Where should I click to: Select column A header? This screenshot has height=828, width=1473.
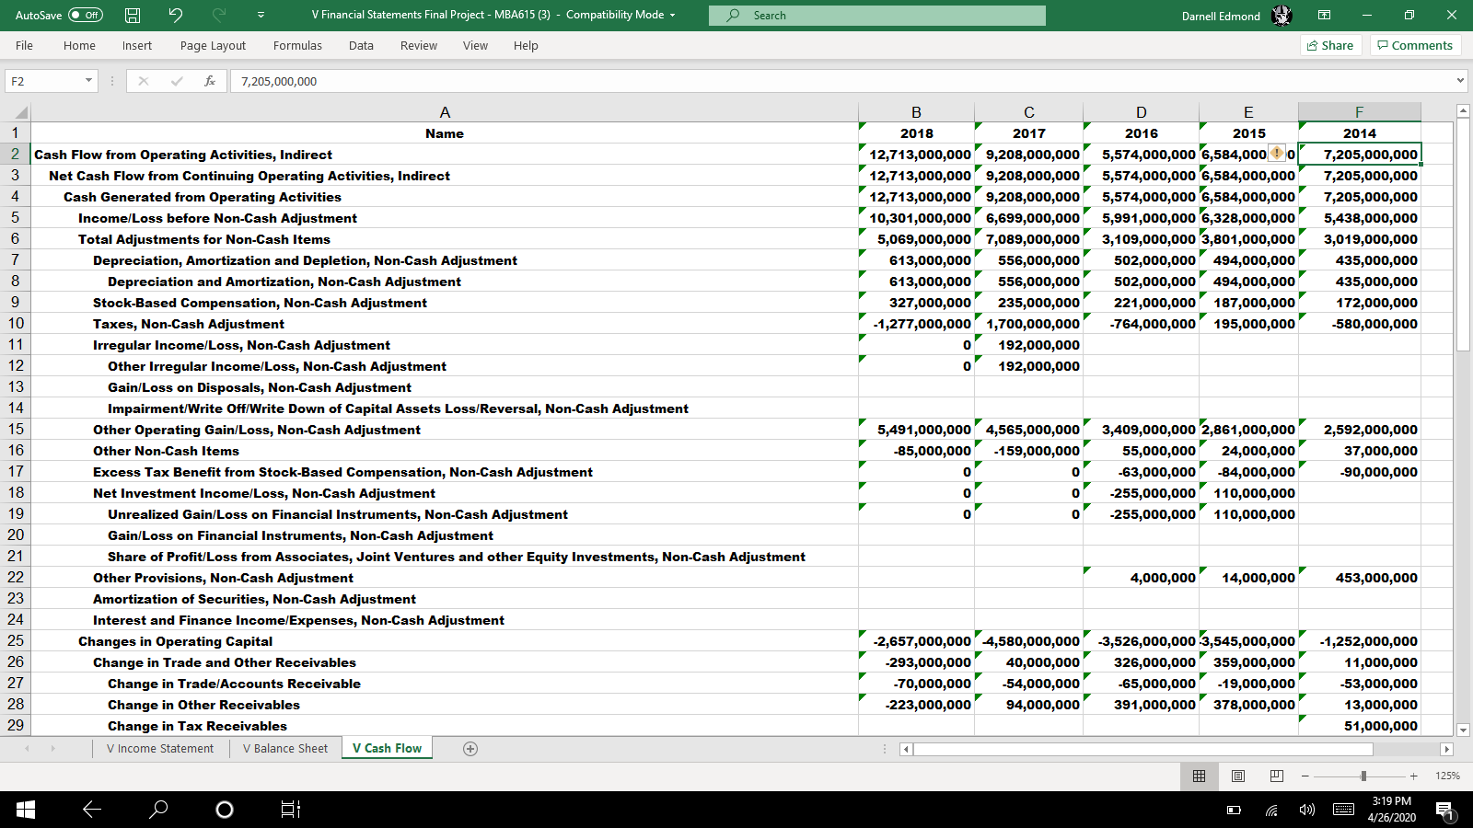tap(445, 112)
